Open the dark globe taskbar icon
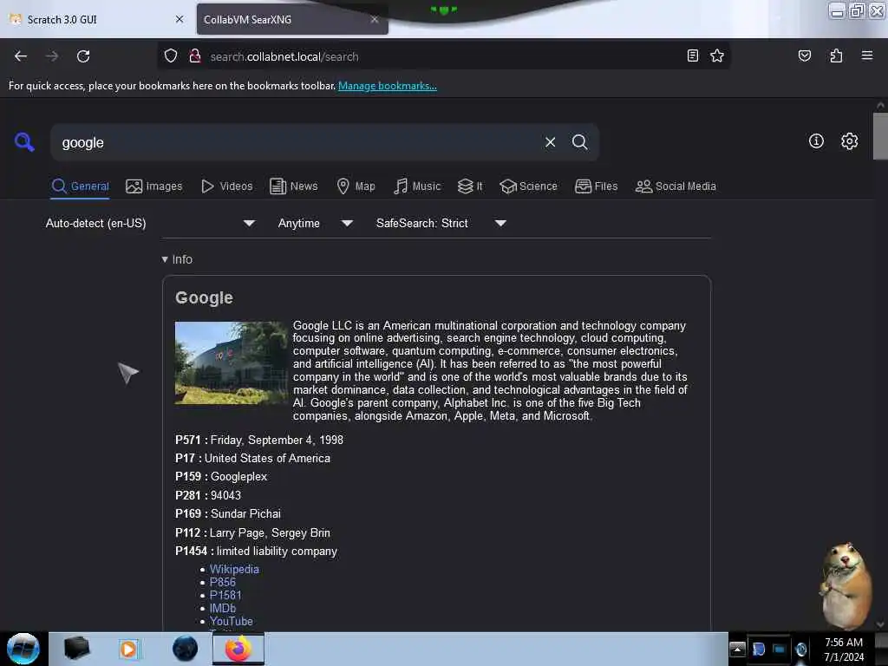Image resolution: width=888 pixels, height=666 pixels. pos(186,649)
